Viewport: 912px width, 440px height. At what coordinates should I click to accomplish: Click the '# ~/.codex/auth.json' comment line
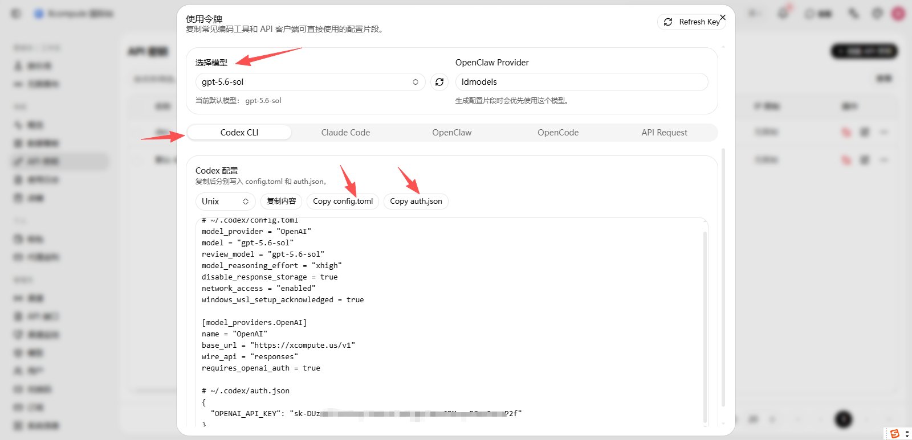[246, 391]
